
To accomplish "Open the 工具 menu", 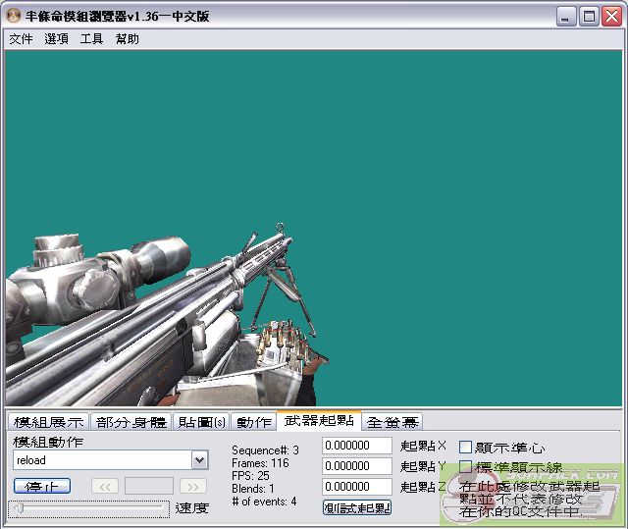I will point(91,39).
